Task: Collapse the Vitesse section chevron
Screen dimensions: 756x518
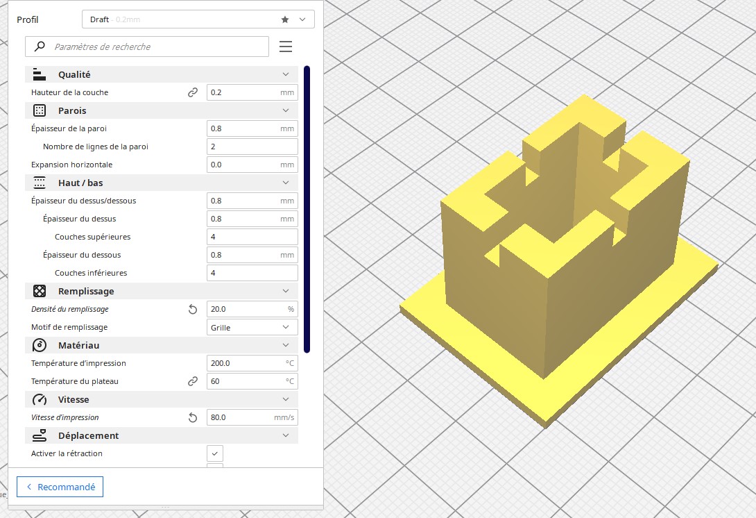Action: [x=286, y=399]
